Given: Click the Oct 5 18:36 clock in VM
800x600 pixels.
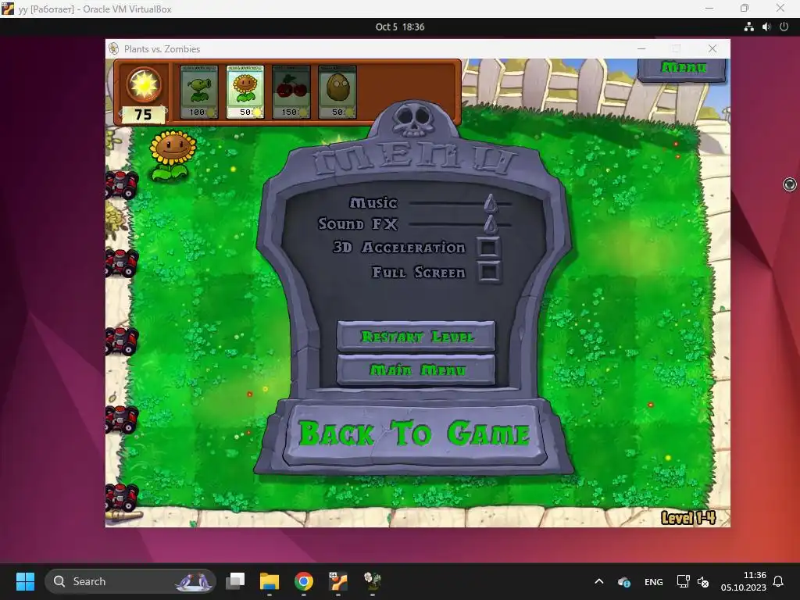Looking at the screenshot, I should [400, 27].
